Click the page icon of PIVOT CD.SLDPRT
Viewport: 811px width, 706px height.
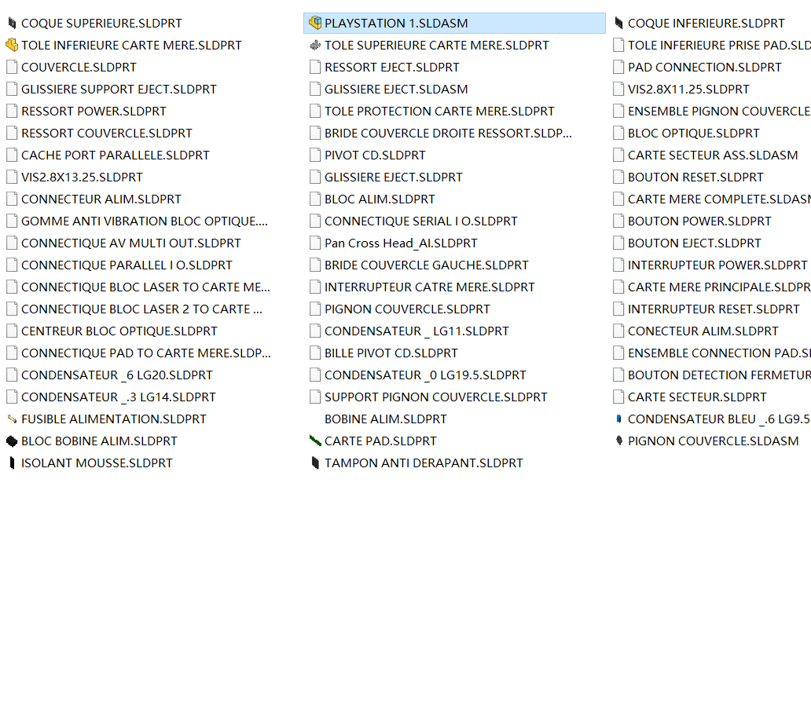pyautogui.click(x=315, y=155)
